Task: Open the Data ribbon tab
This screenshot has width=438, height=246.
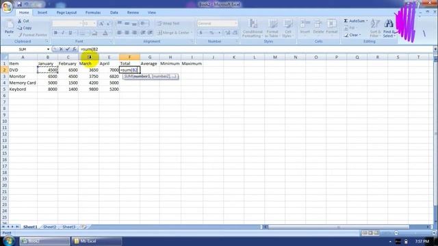Action: (114, 12)
